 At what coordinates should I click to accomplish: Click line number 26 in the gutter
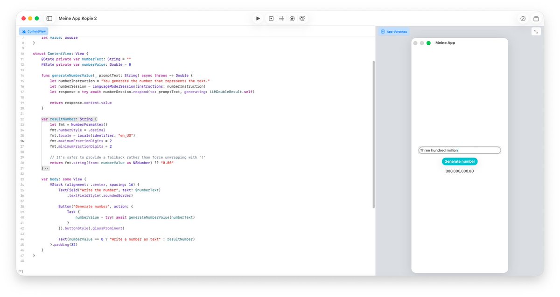(x=22, y=141)
